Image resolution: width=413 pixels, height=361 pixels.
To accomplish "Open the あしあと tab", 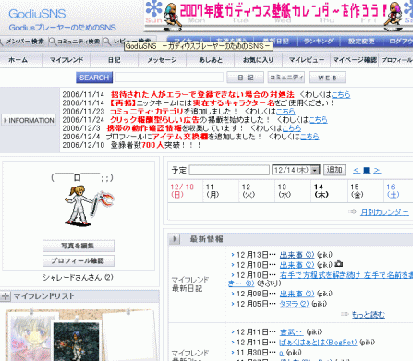I will click(211, 60).
